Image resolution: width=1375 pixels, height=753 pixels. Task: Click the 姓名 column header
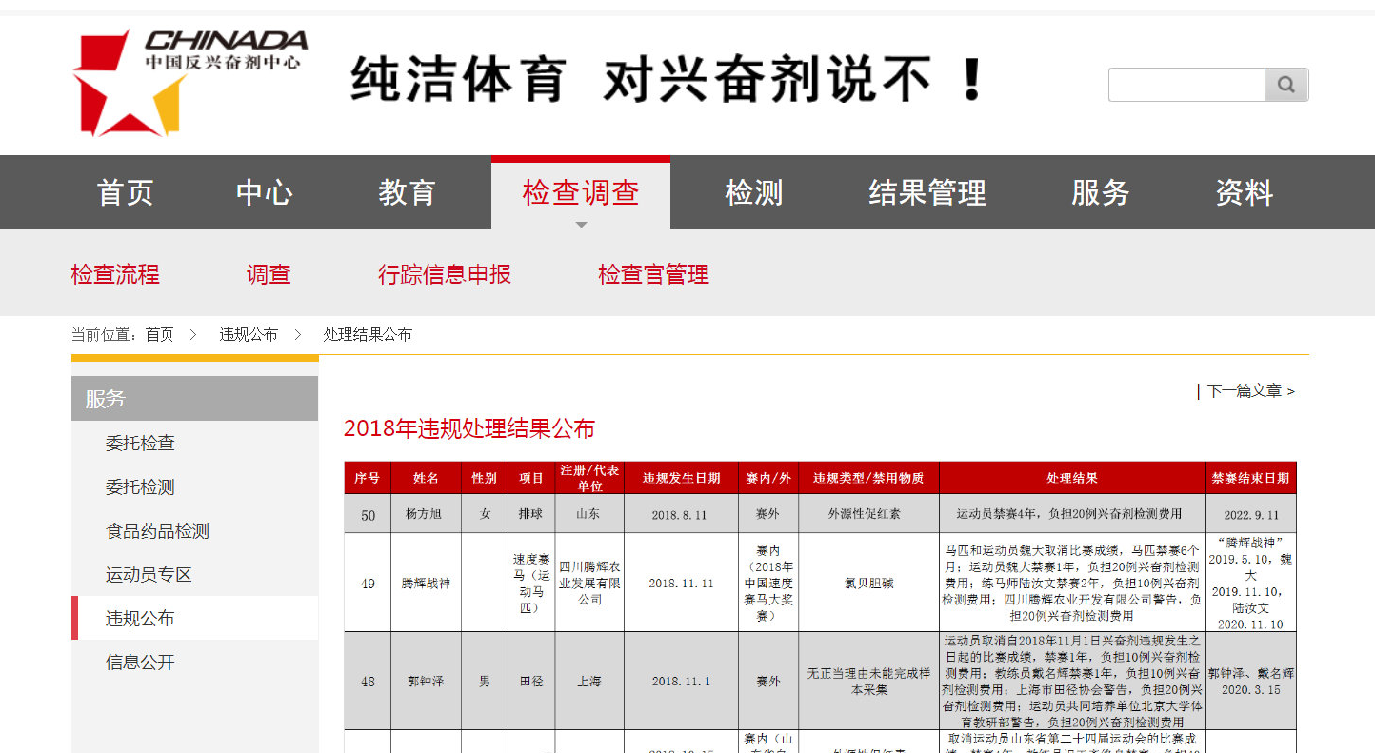tap(426, 478)
